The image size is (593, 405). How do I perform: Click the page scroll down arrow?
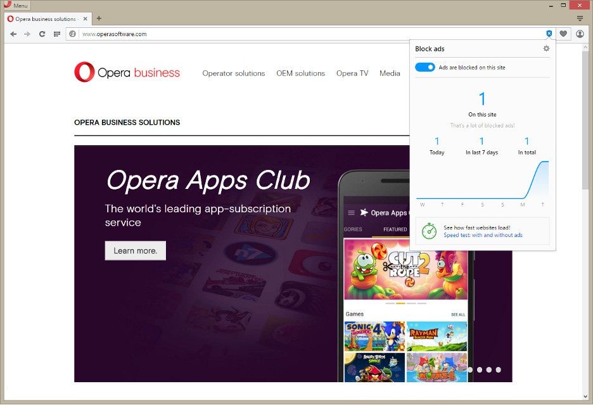tap(585, 396)
